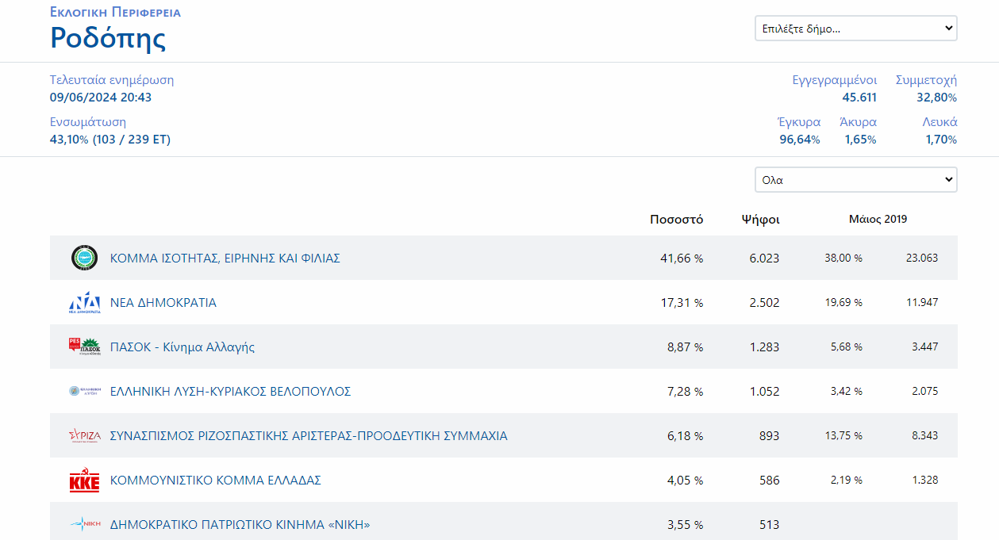Click the ΣΥΝΑΣΠΙΣΜΟΣ ΡΙΖΟΣΠΑΣΤΙΚΗΣ ΑΡΙΣΤΕΡΑΣ party name
Screen dimensions: 999x540
pyautogui.click(x=308, y=435)
